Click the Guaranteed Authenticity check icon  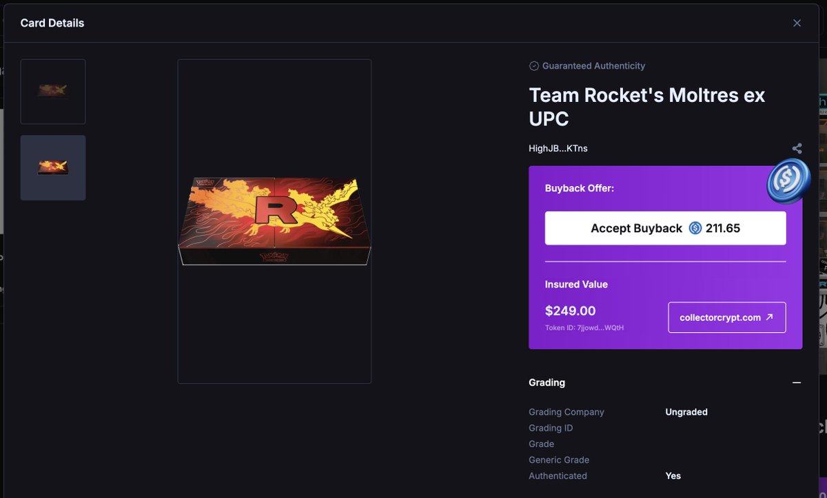[x=533, y=66]
